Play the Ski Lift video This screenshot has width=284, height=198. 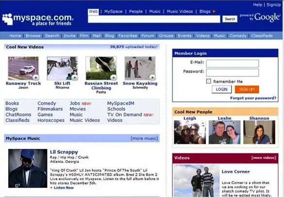74,77
